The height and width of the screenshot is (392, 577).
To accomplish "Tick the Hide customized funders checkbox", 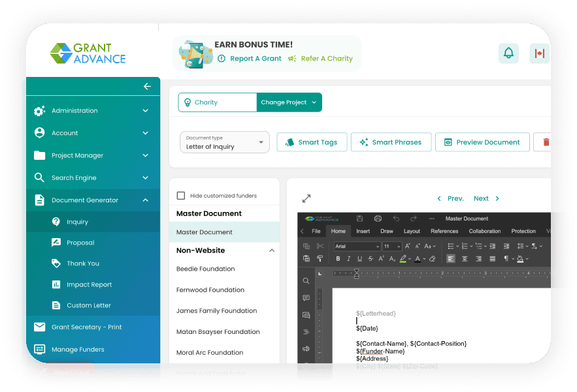I will (x=181, y=196).
